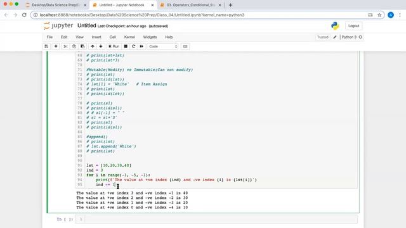Click the empty cell's 'In [ ]:' prompt
406x228 pixels.
coord(65,219)
